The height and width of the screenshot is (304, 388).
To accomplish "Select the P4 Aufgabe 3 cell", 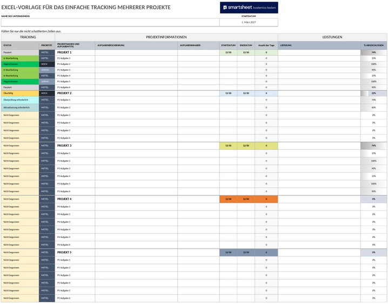I will click(75, 222).
